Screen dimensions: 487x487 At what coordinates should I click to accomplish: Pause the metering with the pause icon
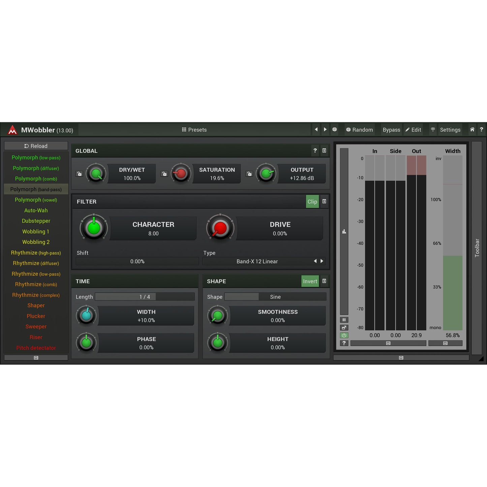pos(344,319)
